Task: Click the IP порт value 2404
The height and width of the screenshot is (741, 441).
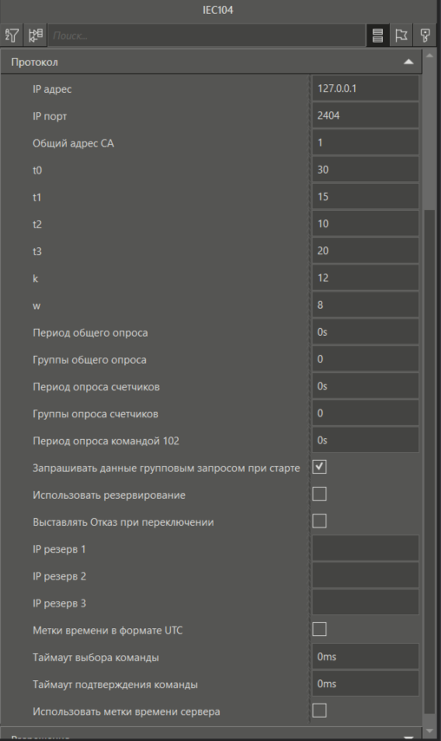Action: point(365,115)
